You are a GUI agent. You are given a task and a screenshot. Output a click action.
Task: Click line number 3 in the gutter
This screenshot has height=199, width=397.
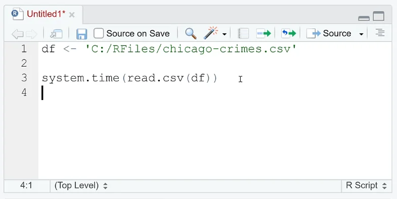point(24,78)
